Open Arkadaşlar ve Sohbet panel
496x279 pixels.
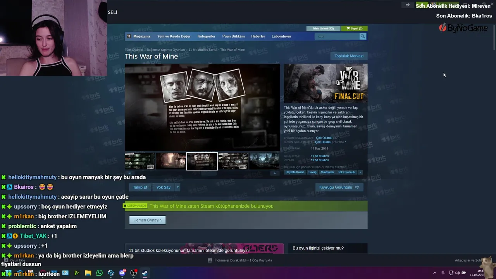(468, 260)
